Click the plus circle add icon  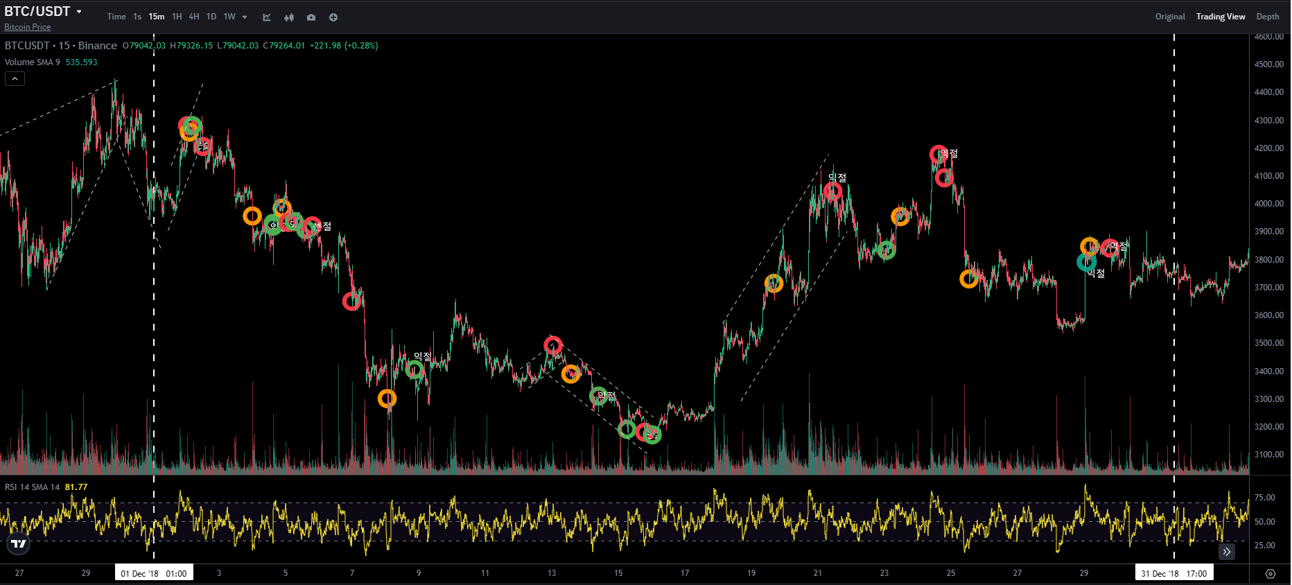point(333,17)
